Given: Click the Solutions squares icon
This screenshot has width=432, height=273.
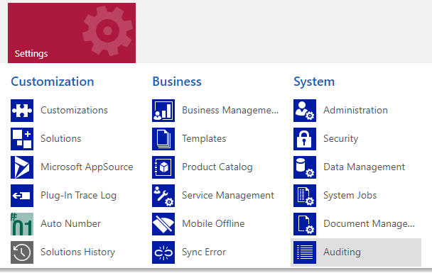Looking at the screenshot, I should (x=22, y=139).
